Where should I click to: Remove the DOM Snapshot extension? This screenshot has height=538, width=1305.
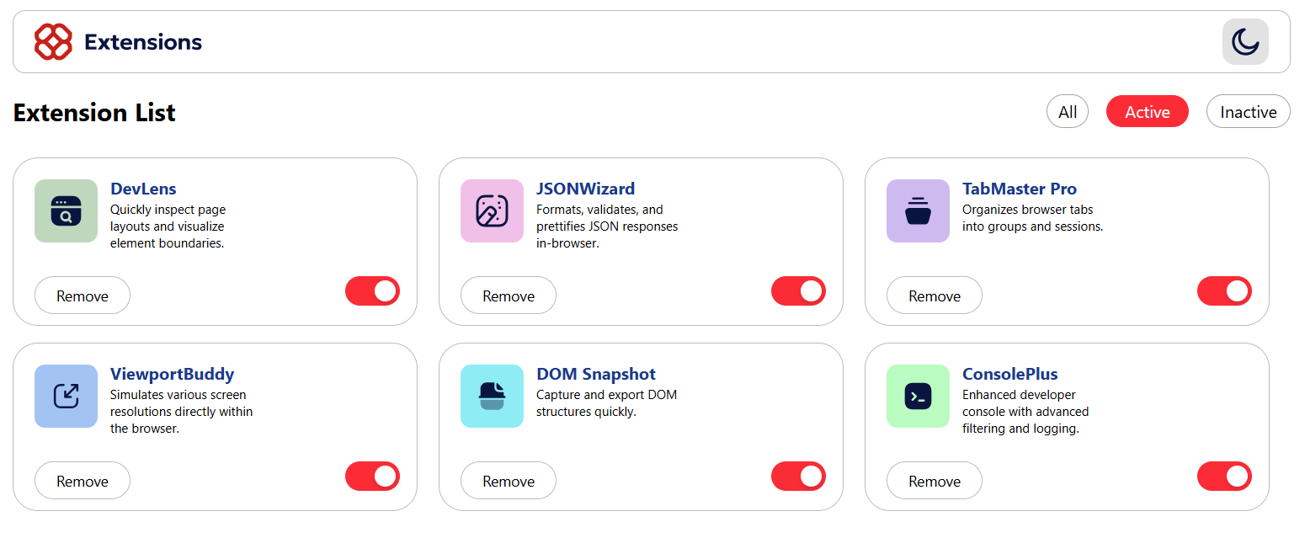pos(509,482)
